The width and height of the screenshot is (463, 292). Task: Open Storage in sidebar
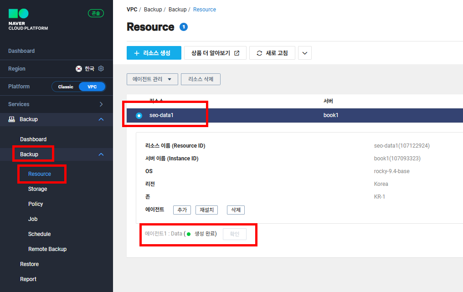[x=37, y=189]
